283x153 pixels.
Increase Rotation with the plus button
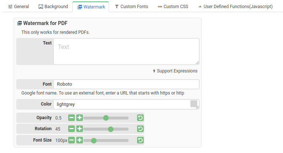79,129
